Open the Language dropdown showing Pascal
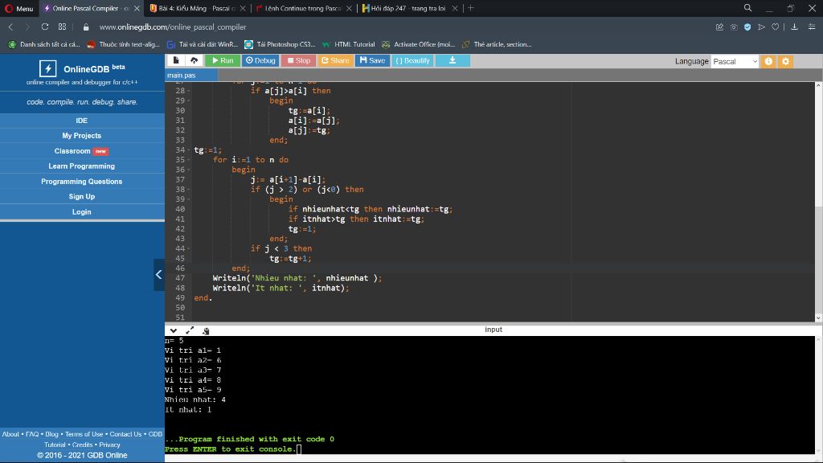Image resolution: width=823 pixels, height=463 pixels. point(735,61)
